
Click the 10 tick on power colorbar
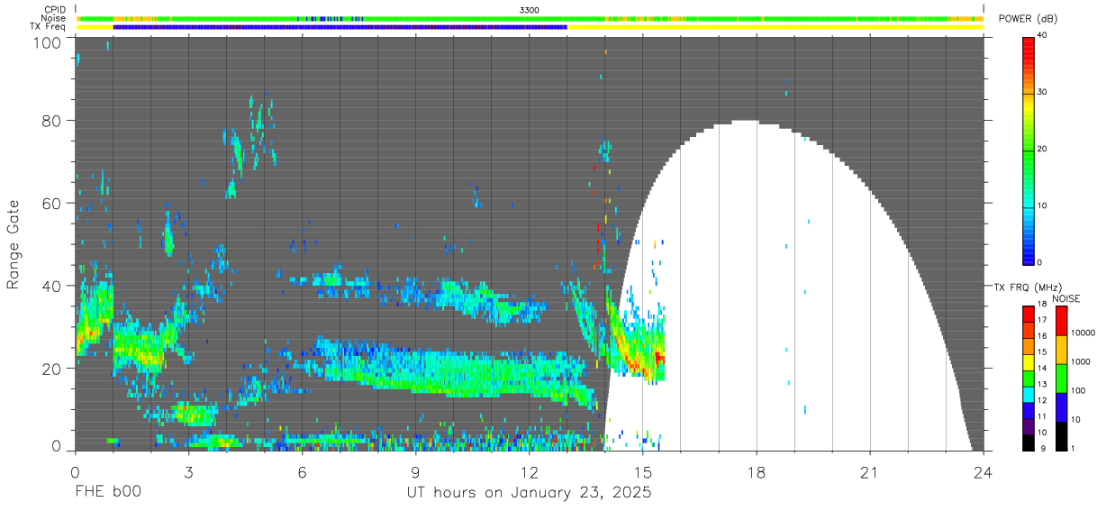coord(1043,206)
